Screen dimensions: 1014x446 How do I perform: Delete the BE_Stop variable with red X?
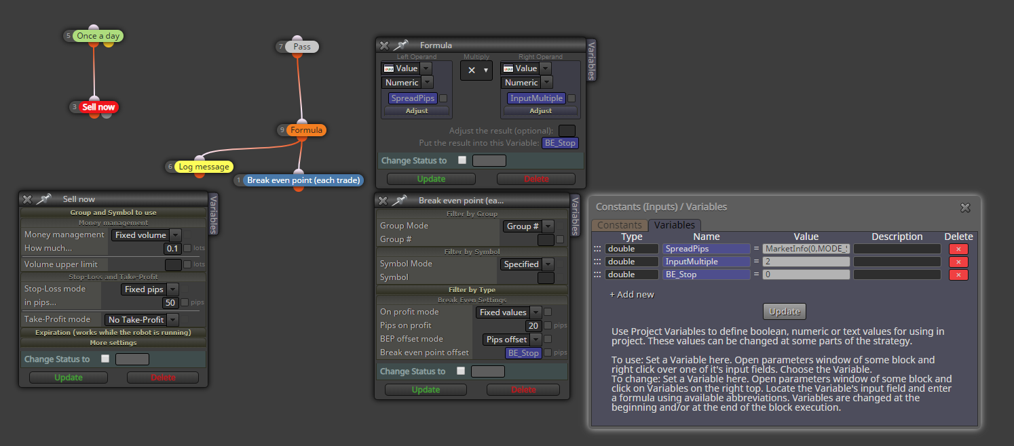pos(958,275)
